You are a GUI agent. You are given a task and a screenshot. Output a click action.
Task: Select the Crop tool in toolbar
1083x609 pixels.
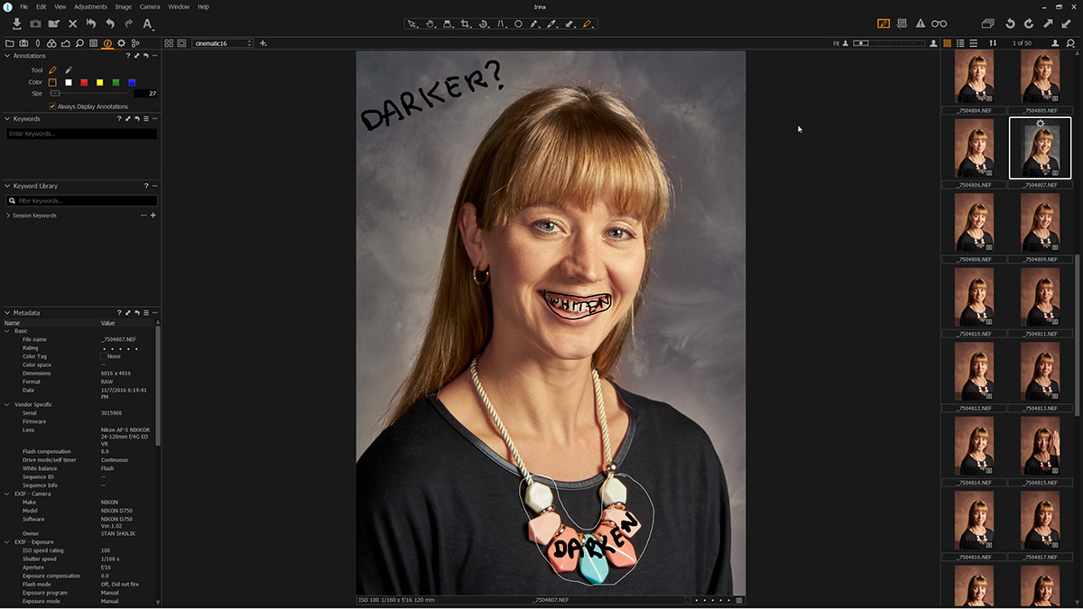click(x=466, y=23)
